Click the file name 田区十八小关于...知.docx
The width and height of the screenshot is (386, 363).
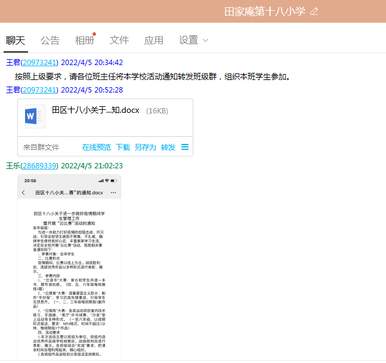tap(95, 110)
